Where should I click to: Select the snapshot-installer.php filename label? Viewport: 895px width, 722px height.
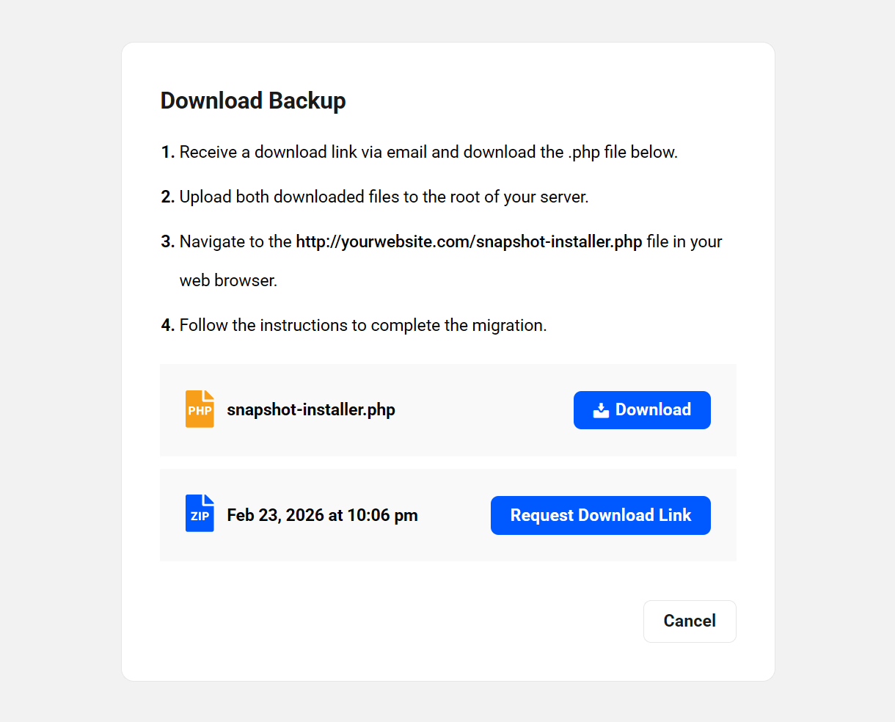(311, 409)
